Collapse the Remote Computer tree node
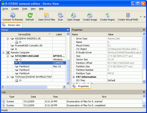 tap(3, 52)
